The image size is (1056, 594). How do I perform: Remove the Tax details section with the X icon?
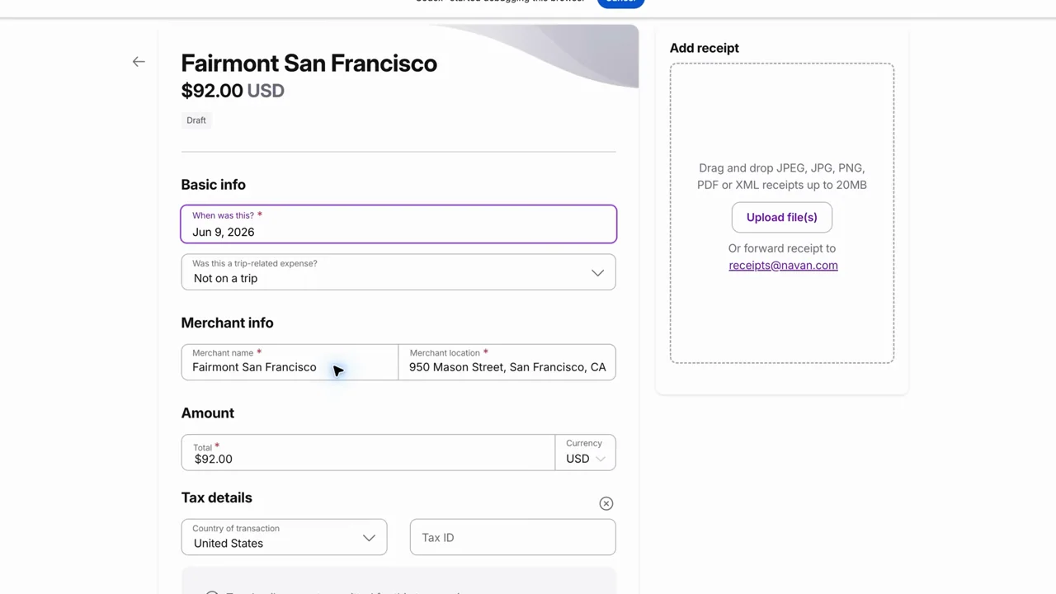pos(606,503)
